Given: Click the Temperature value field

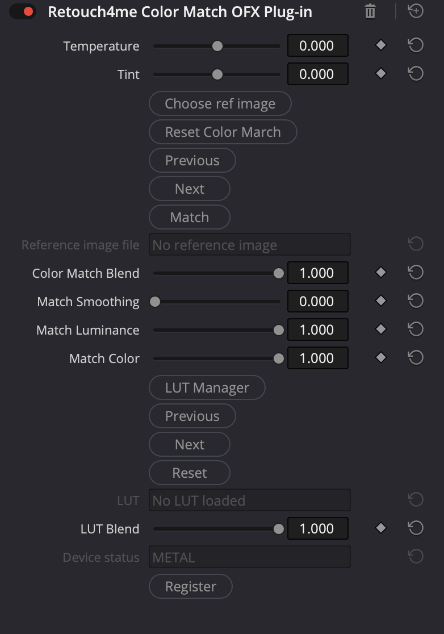Looking at the screenshot, I should click(317, 45).
